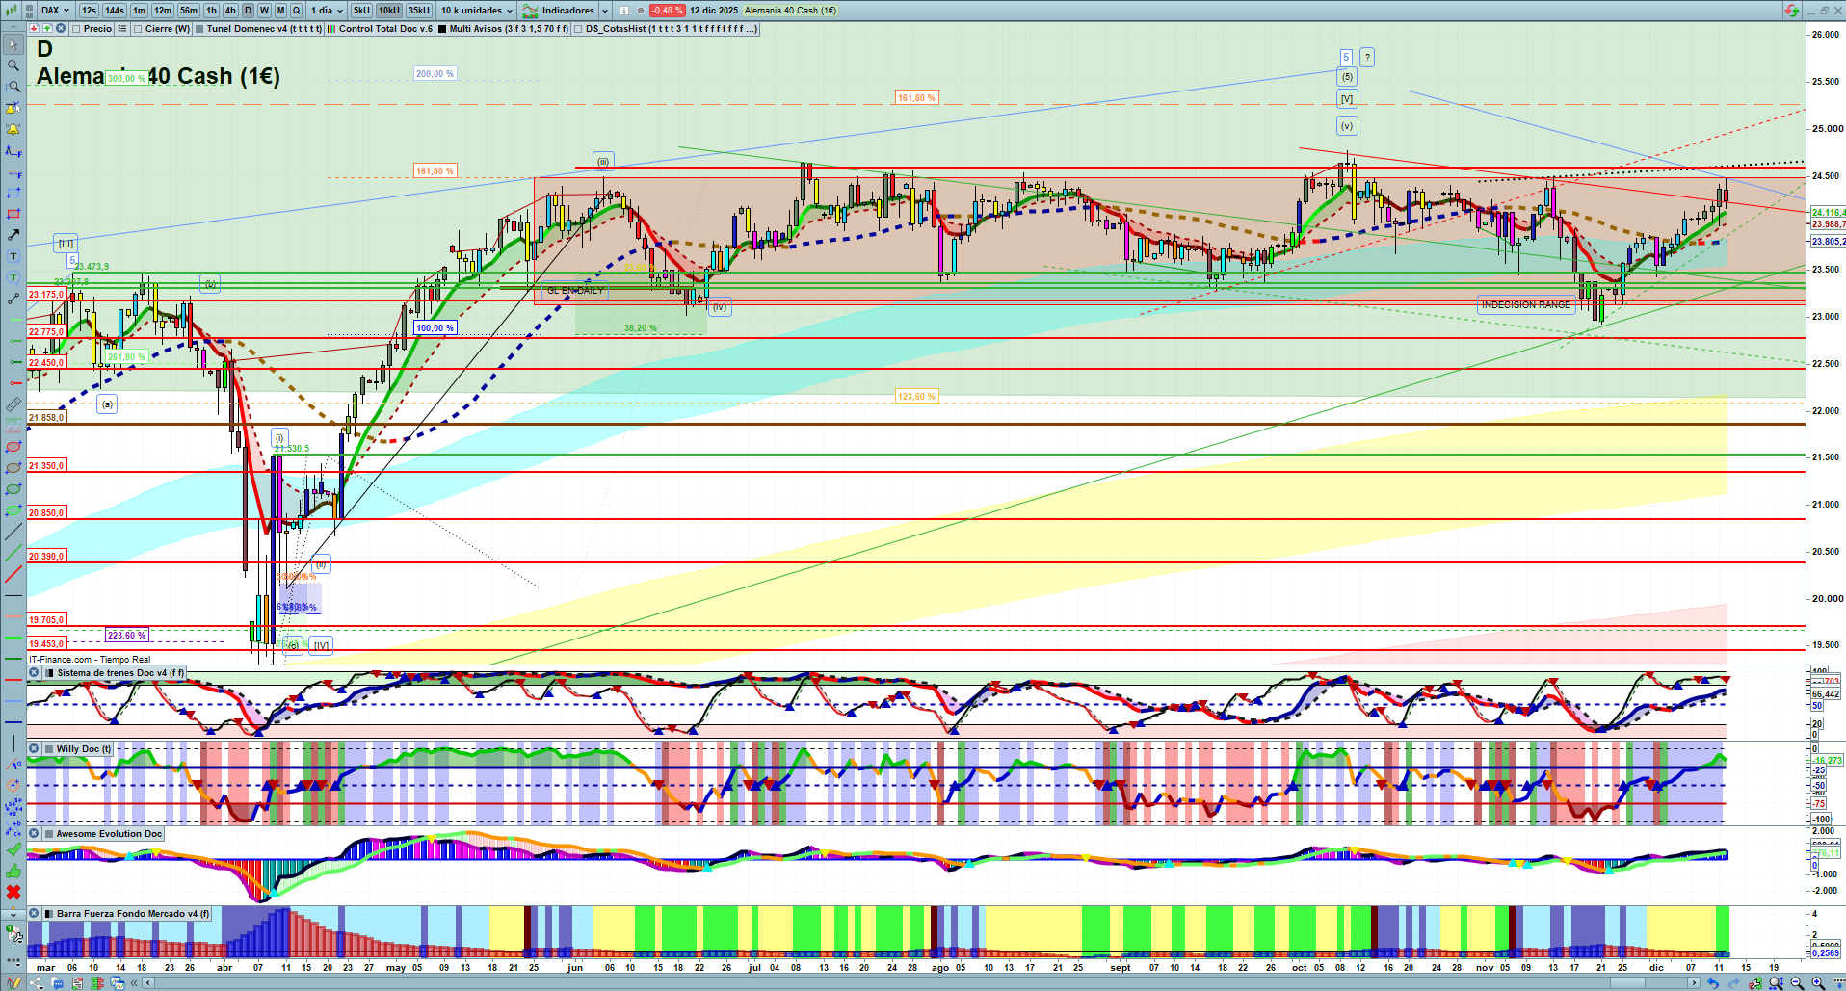Click the red X delete tool
The image size is (1846, 991).
click(x=13, y=892)
